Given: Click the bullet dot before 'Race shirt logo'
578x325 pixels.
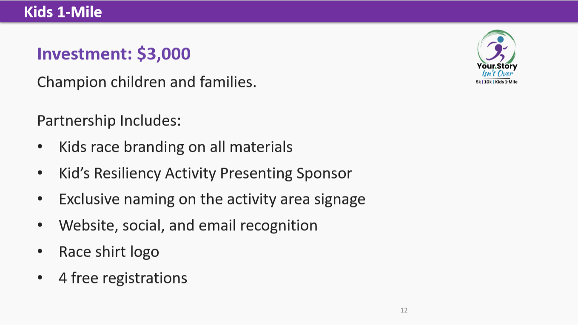Looking at the screenshot, I should coord(40,252).
